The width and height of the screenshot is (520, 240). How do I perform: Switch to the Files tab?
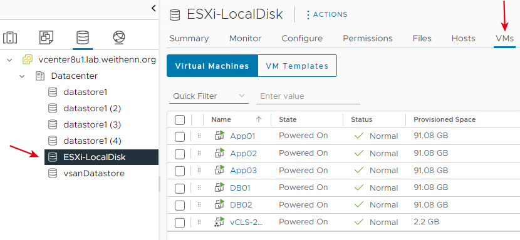coord(422,38)
